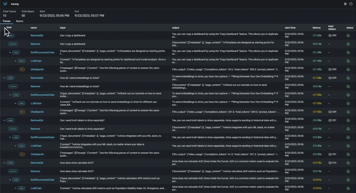Click token icon beside 251 in the 2.58s RetrievalQA row

coord(330,120)
